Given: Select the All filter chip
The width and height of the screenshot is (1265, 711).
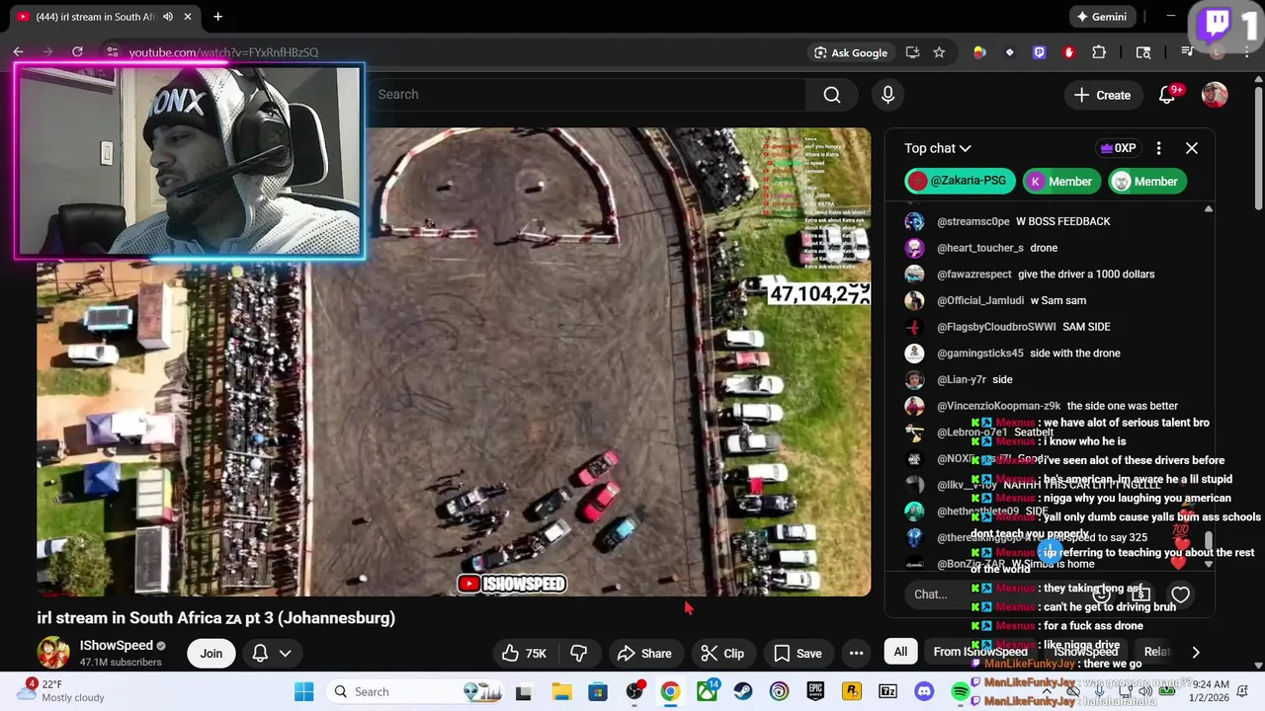Looking at the screenshot, I should pos(900,652).
